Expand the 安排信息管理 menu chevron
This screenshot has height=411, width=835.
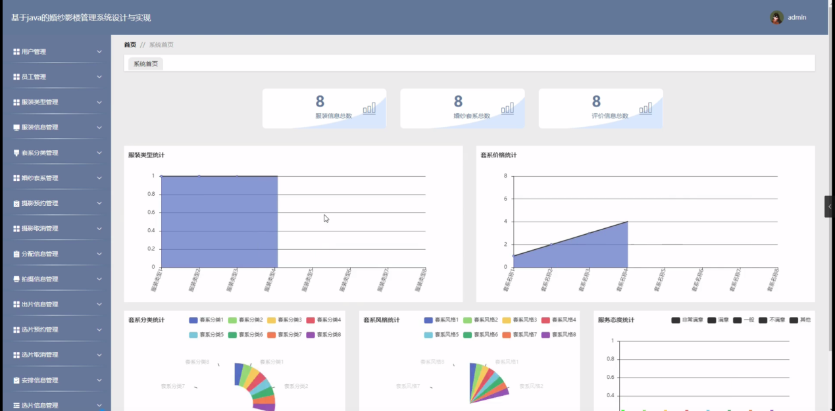(99, 380)
